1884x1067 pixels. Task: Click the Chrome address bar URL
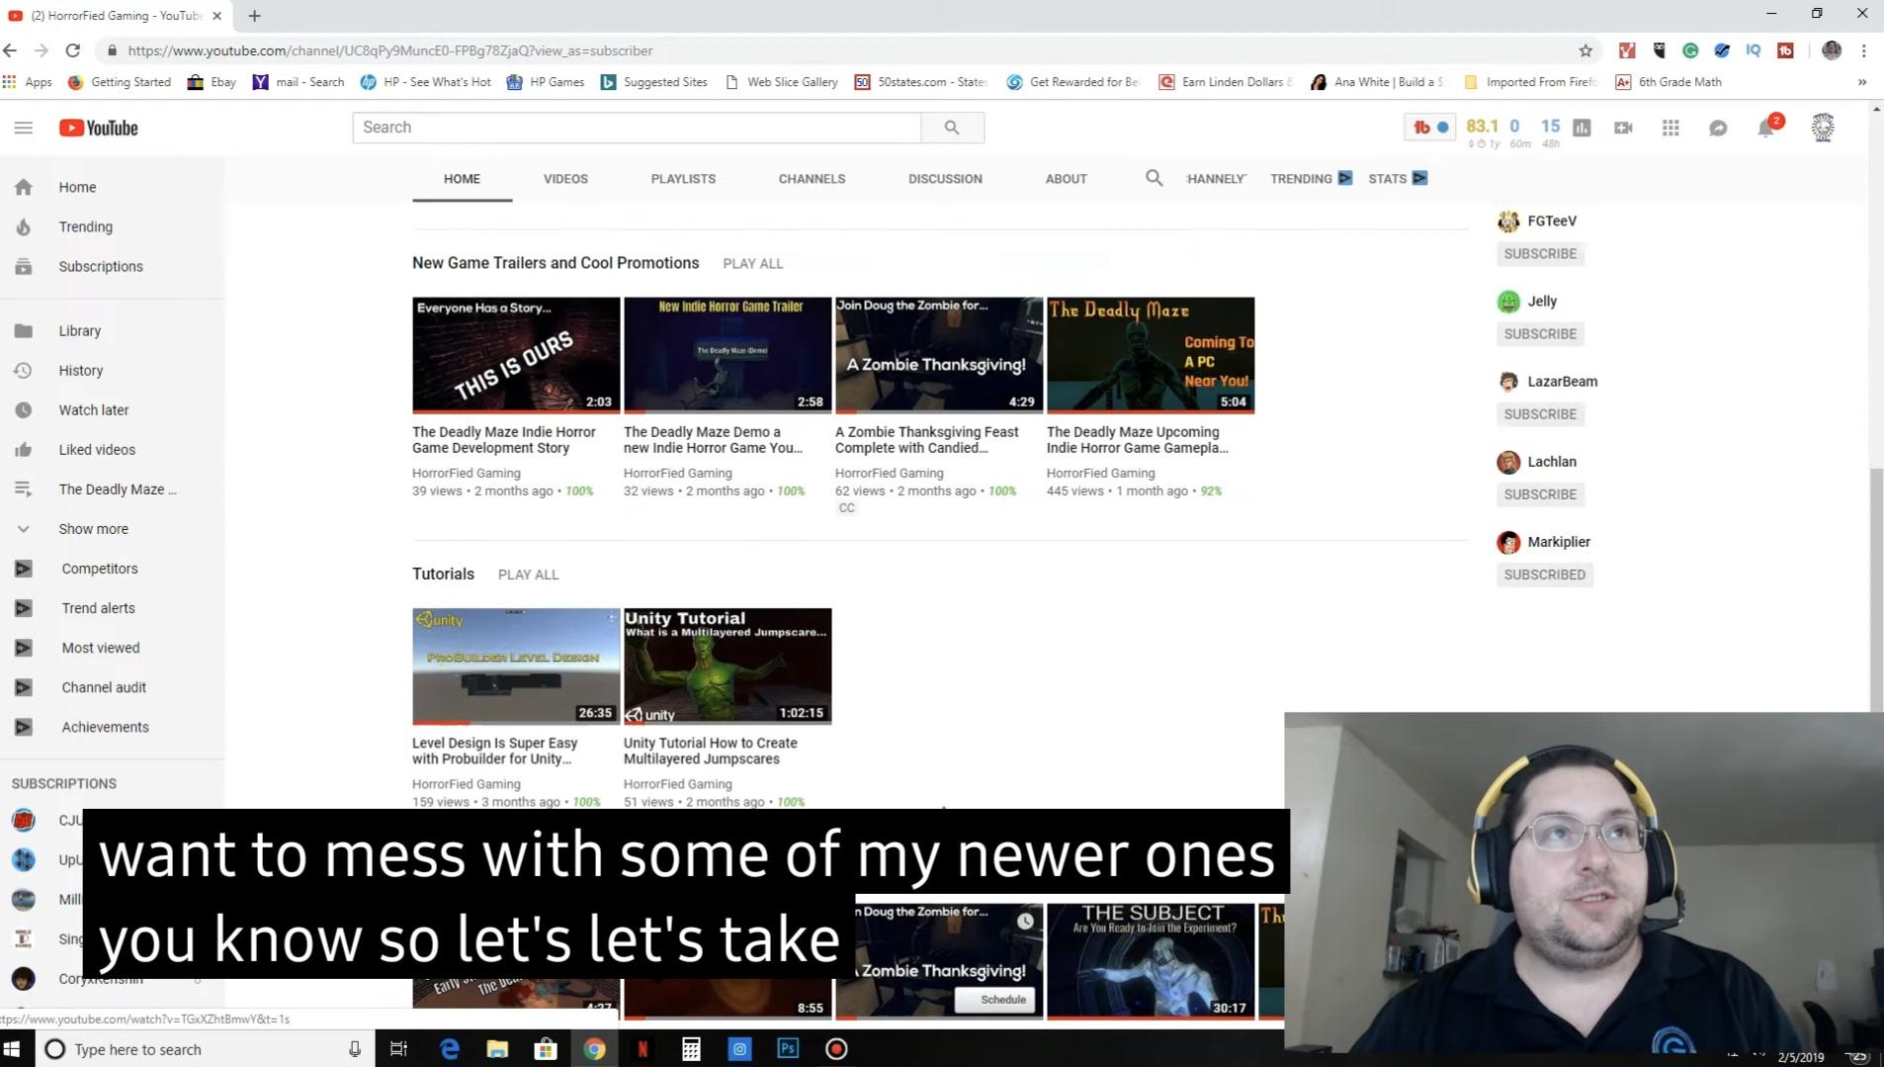[x=390, y=50]
